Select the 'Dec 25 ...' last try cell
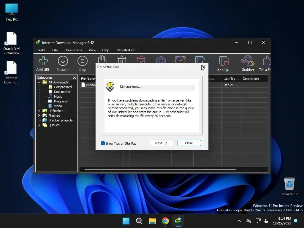Image resolution: width=304 pixels, height=228 pixels. click(x=230, y=85)
